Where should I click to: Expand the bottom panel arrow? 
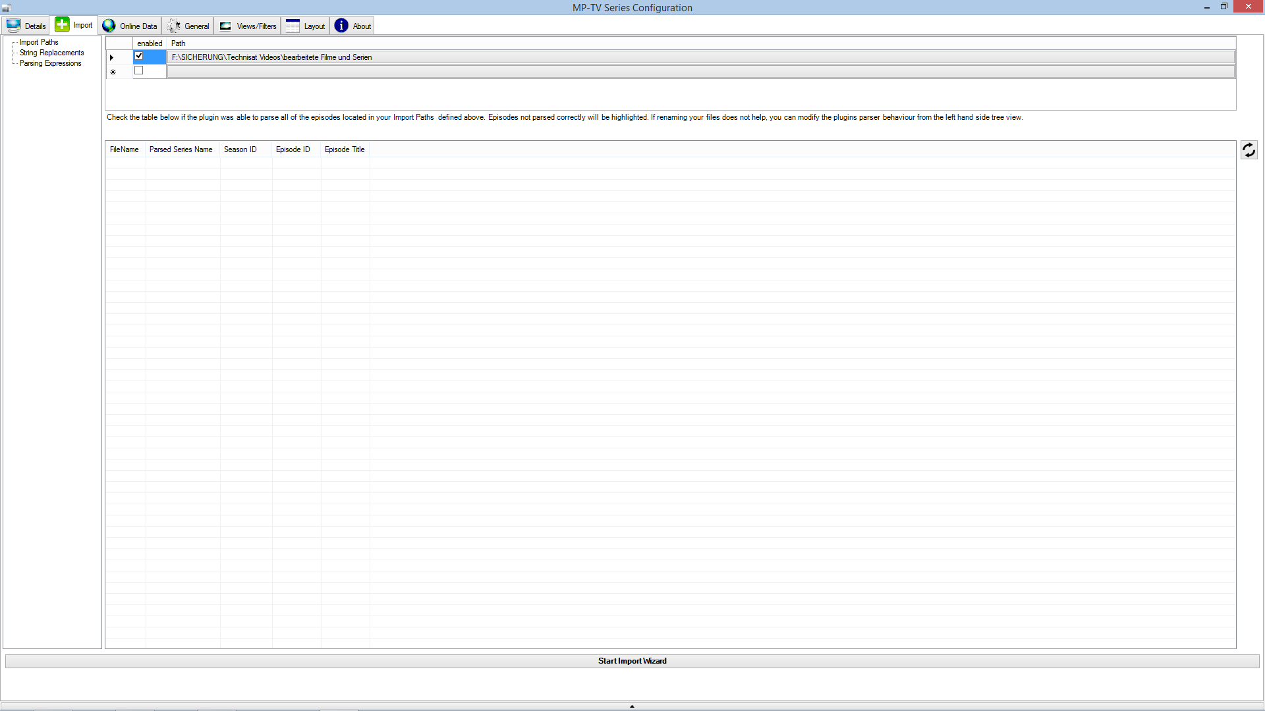(x=632, y=706)
